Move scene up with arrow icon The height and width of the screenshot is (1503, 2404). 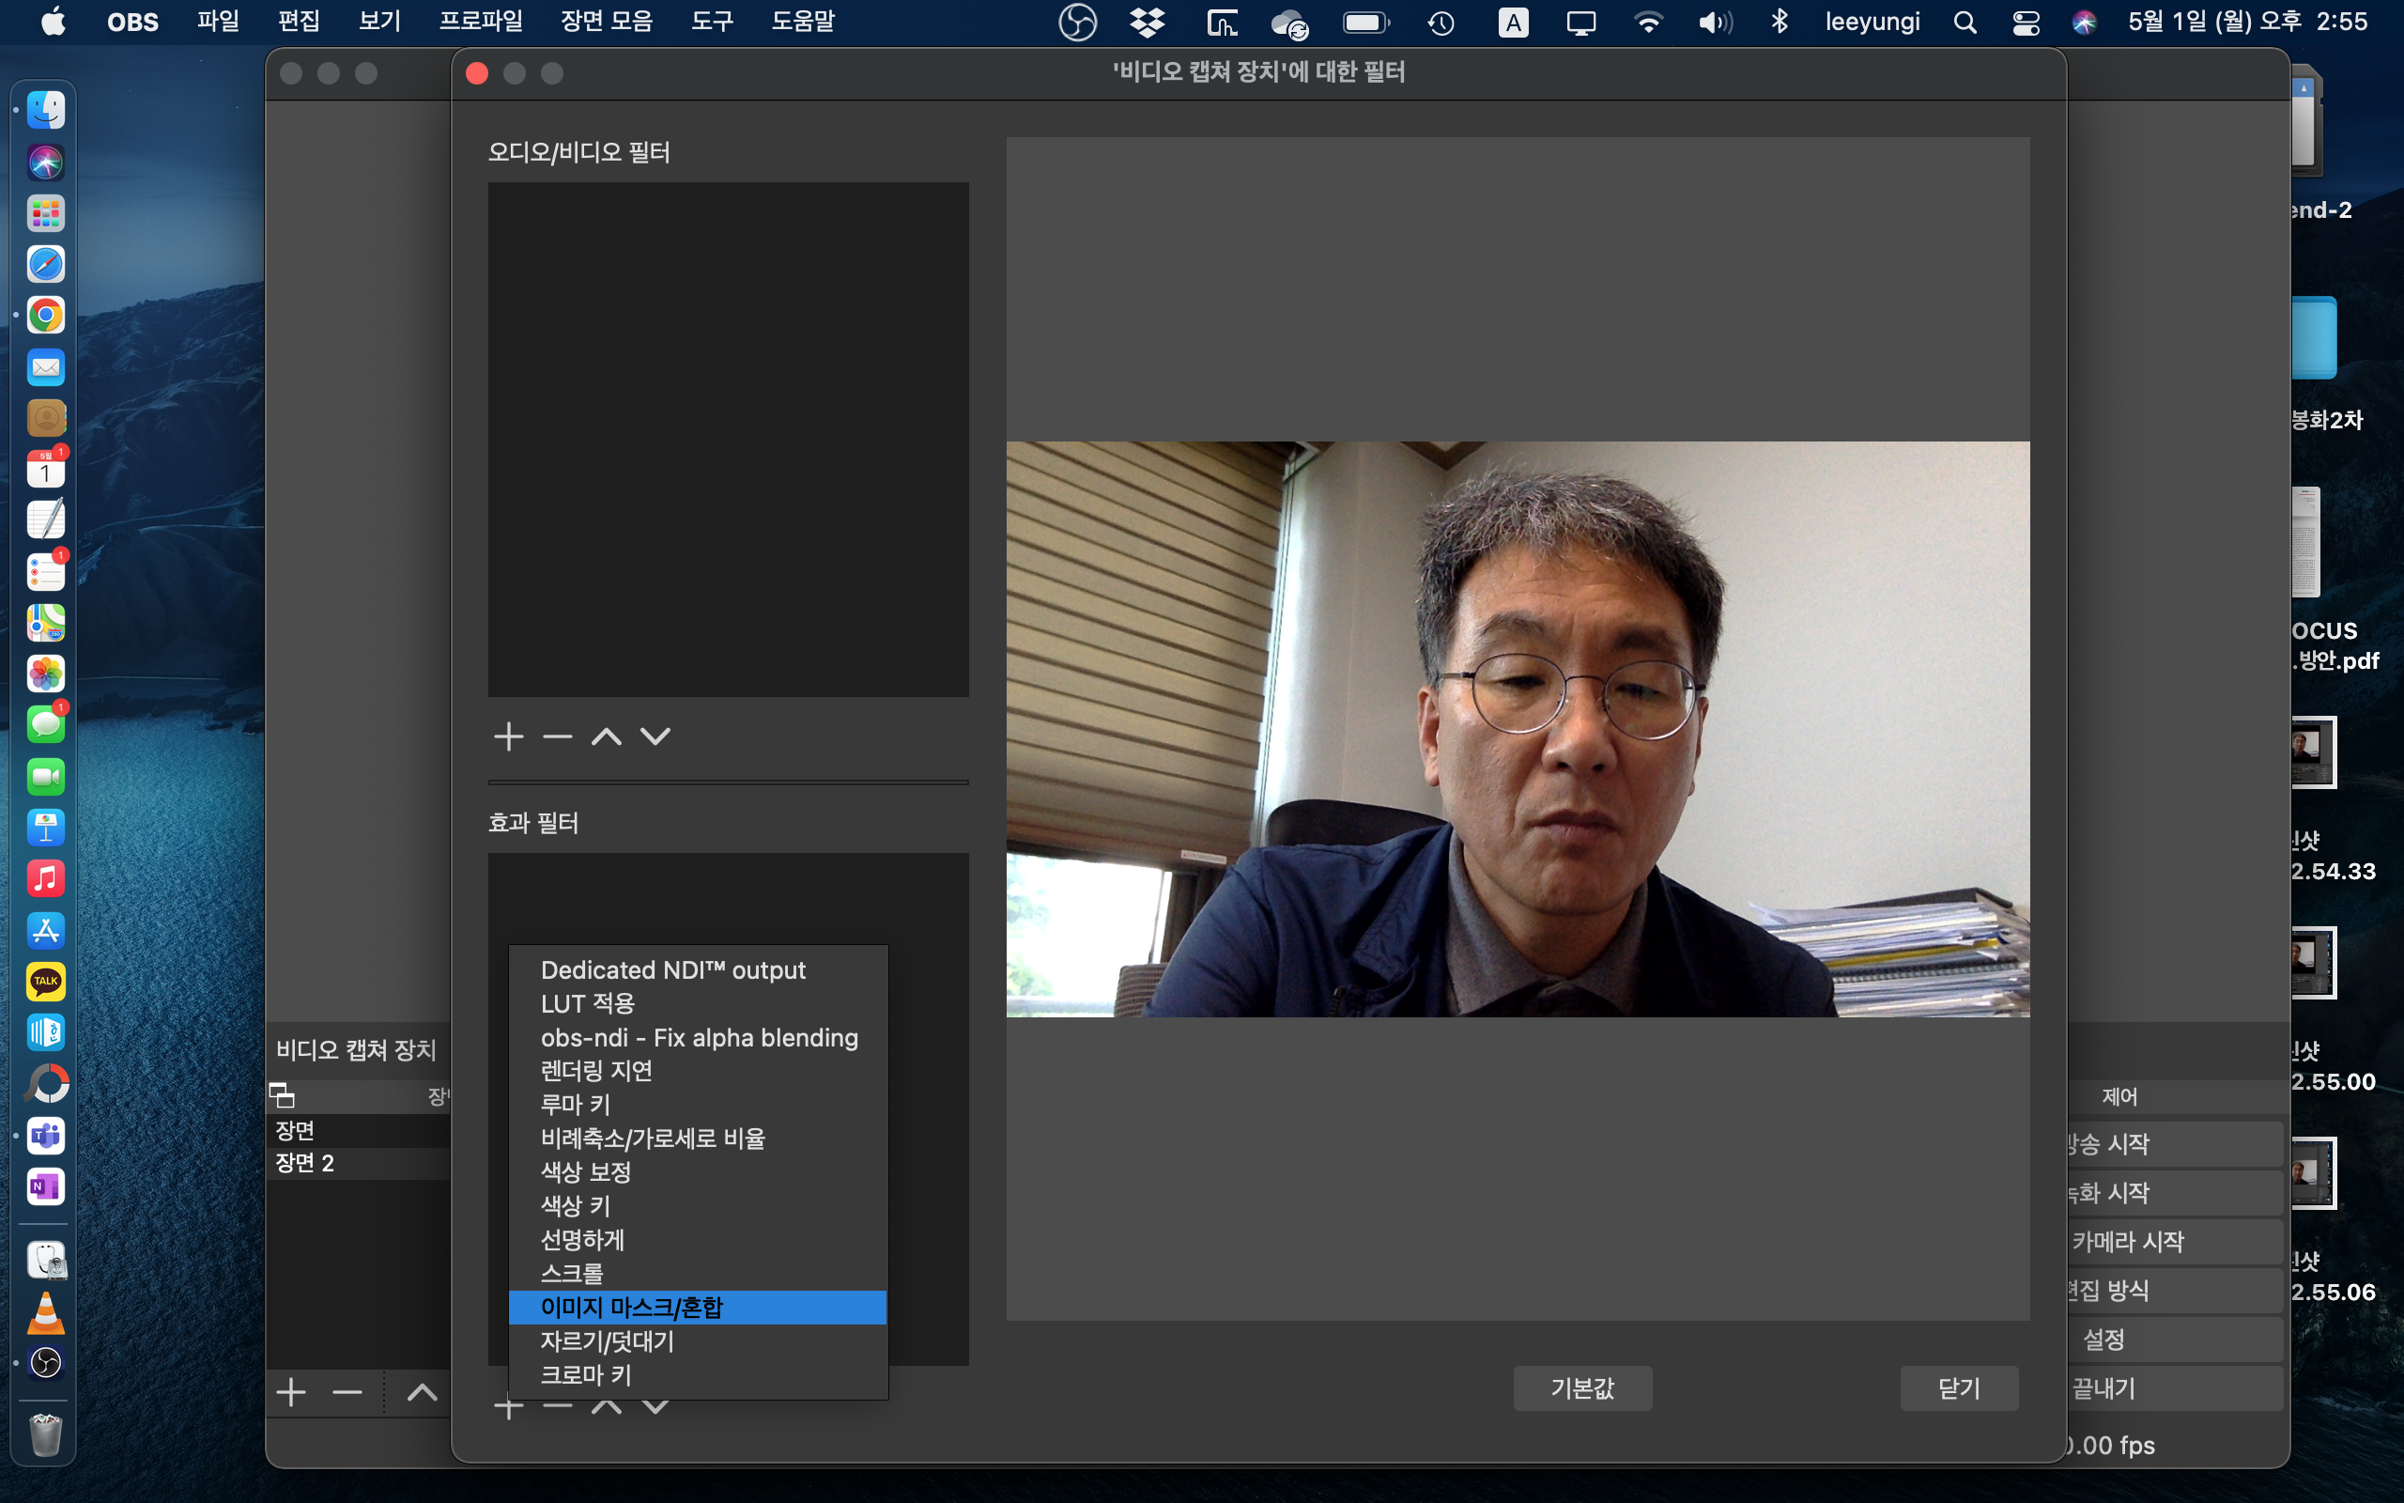click(423, 1393)
